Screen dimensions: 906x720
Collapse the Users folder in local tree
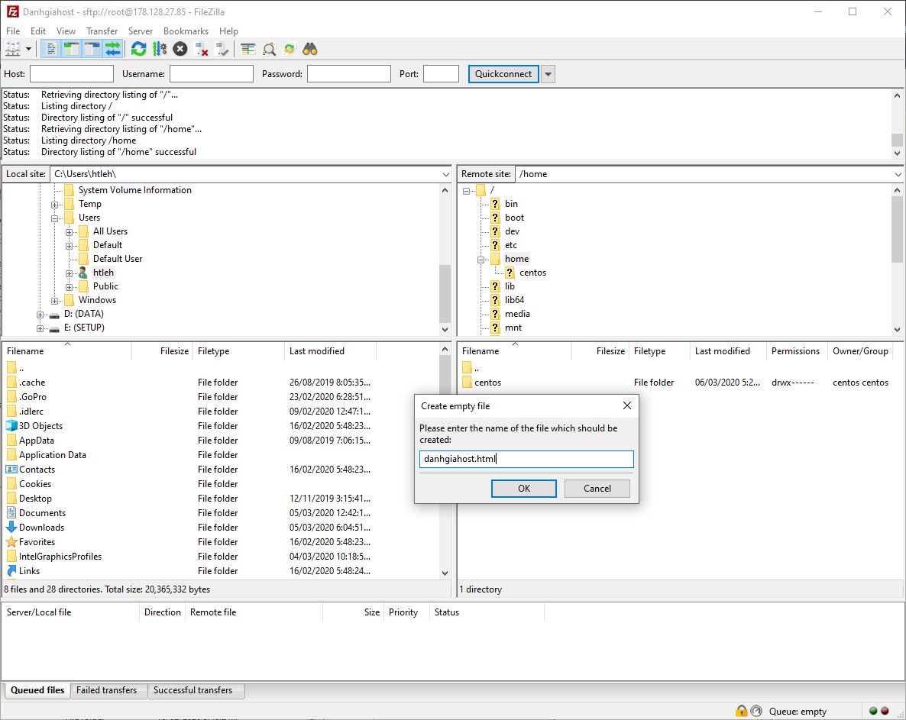point(54,218)
